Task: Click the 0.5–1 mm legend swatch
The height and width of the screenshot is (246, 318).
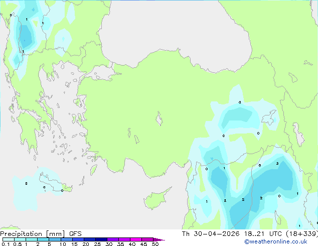Action: tap(20, 239)
